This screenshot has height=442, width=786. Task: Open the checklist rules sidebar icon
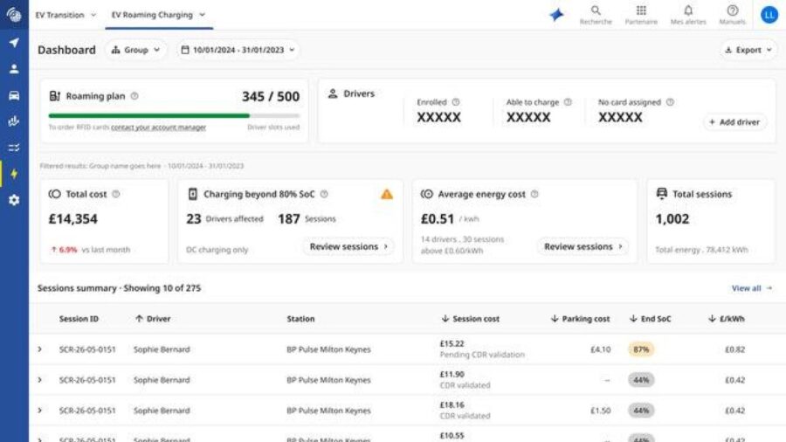tap(14, 148)
